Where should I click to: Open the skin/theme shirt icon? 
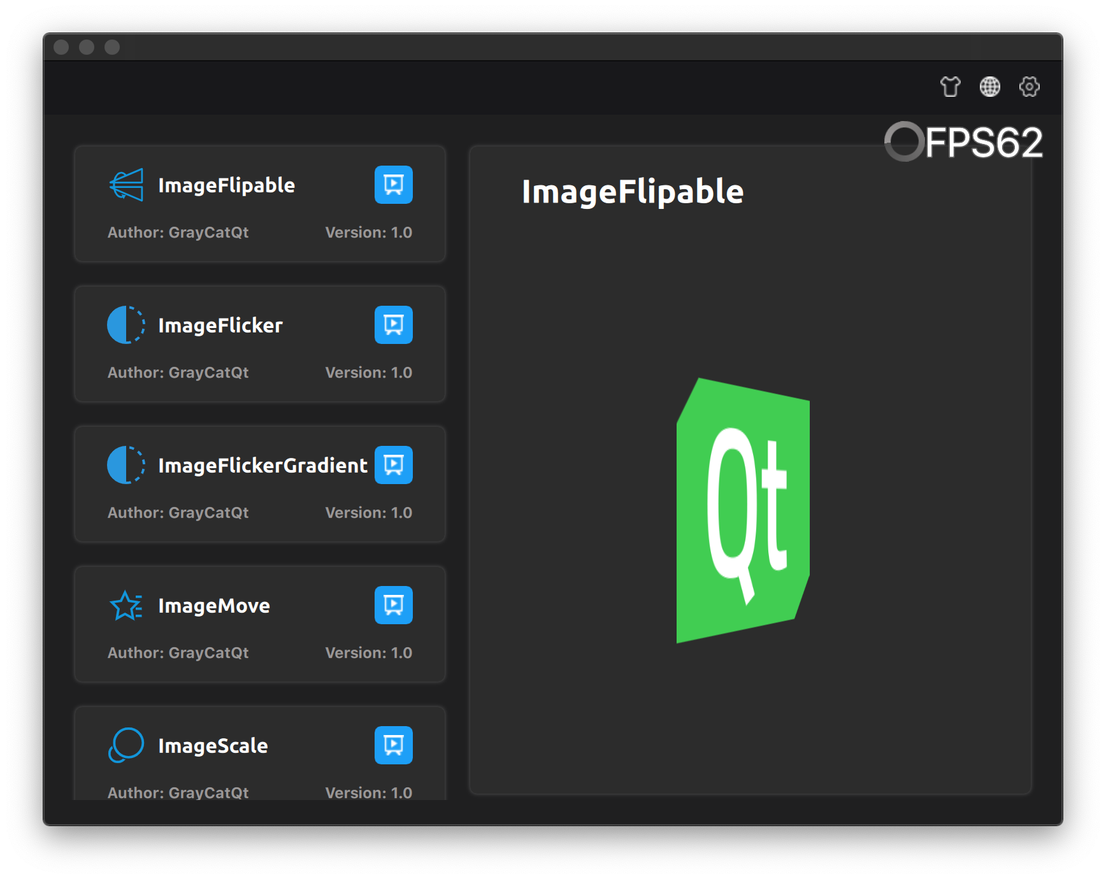click(x=950, y=86)
